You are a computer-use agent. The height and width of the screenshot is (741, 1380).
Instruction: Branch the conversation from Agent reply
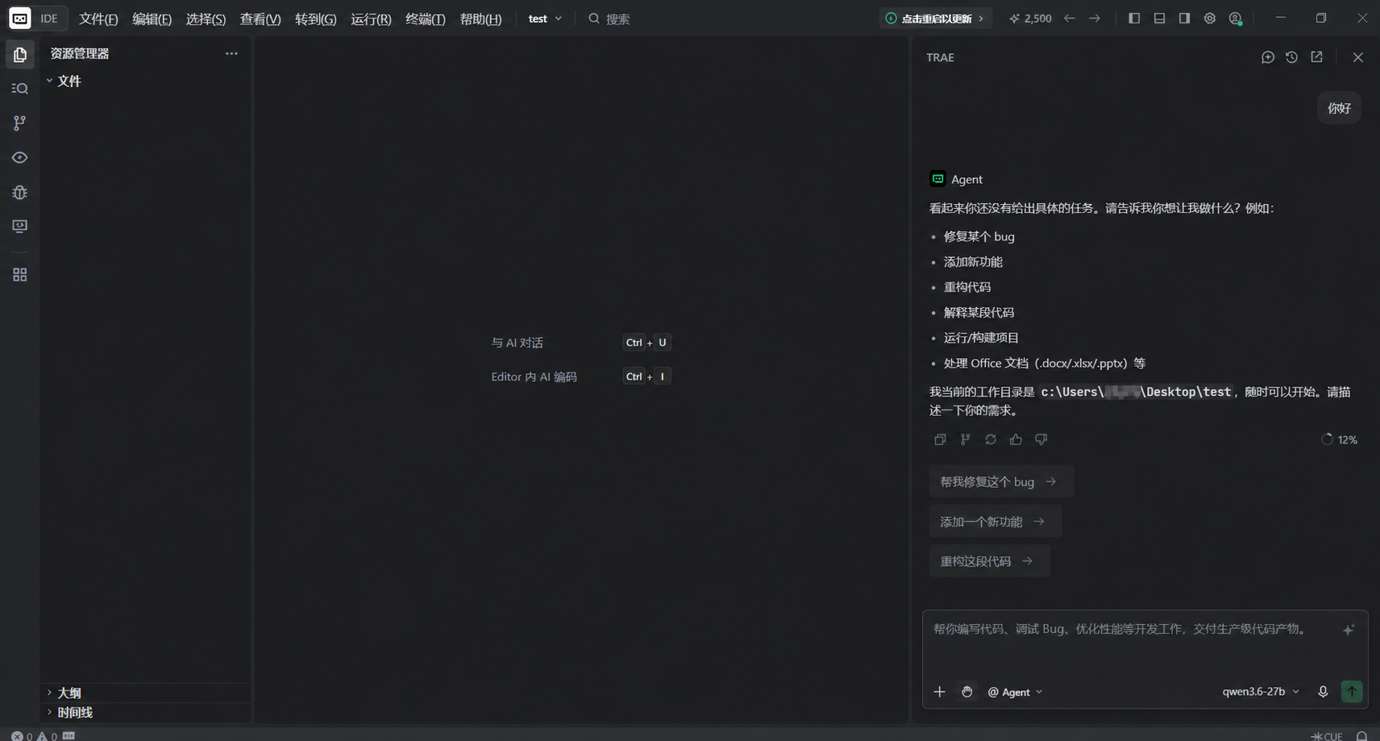coord(966,439)
